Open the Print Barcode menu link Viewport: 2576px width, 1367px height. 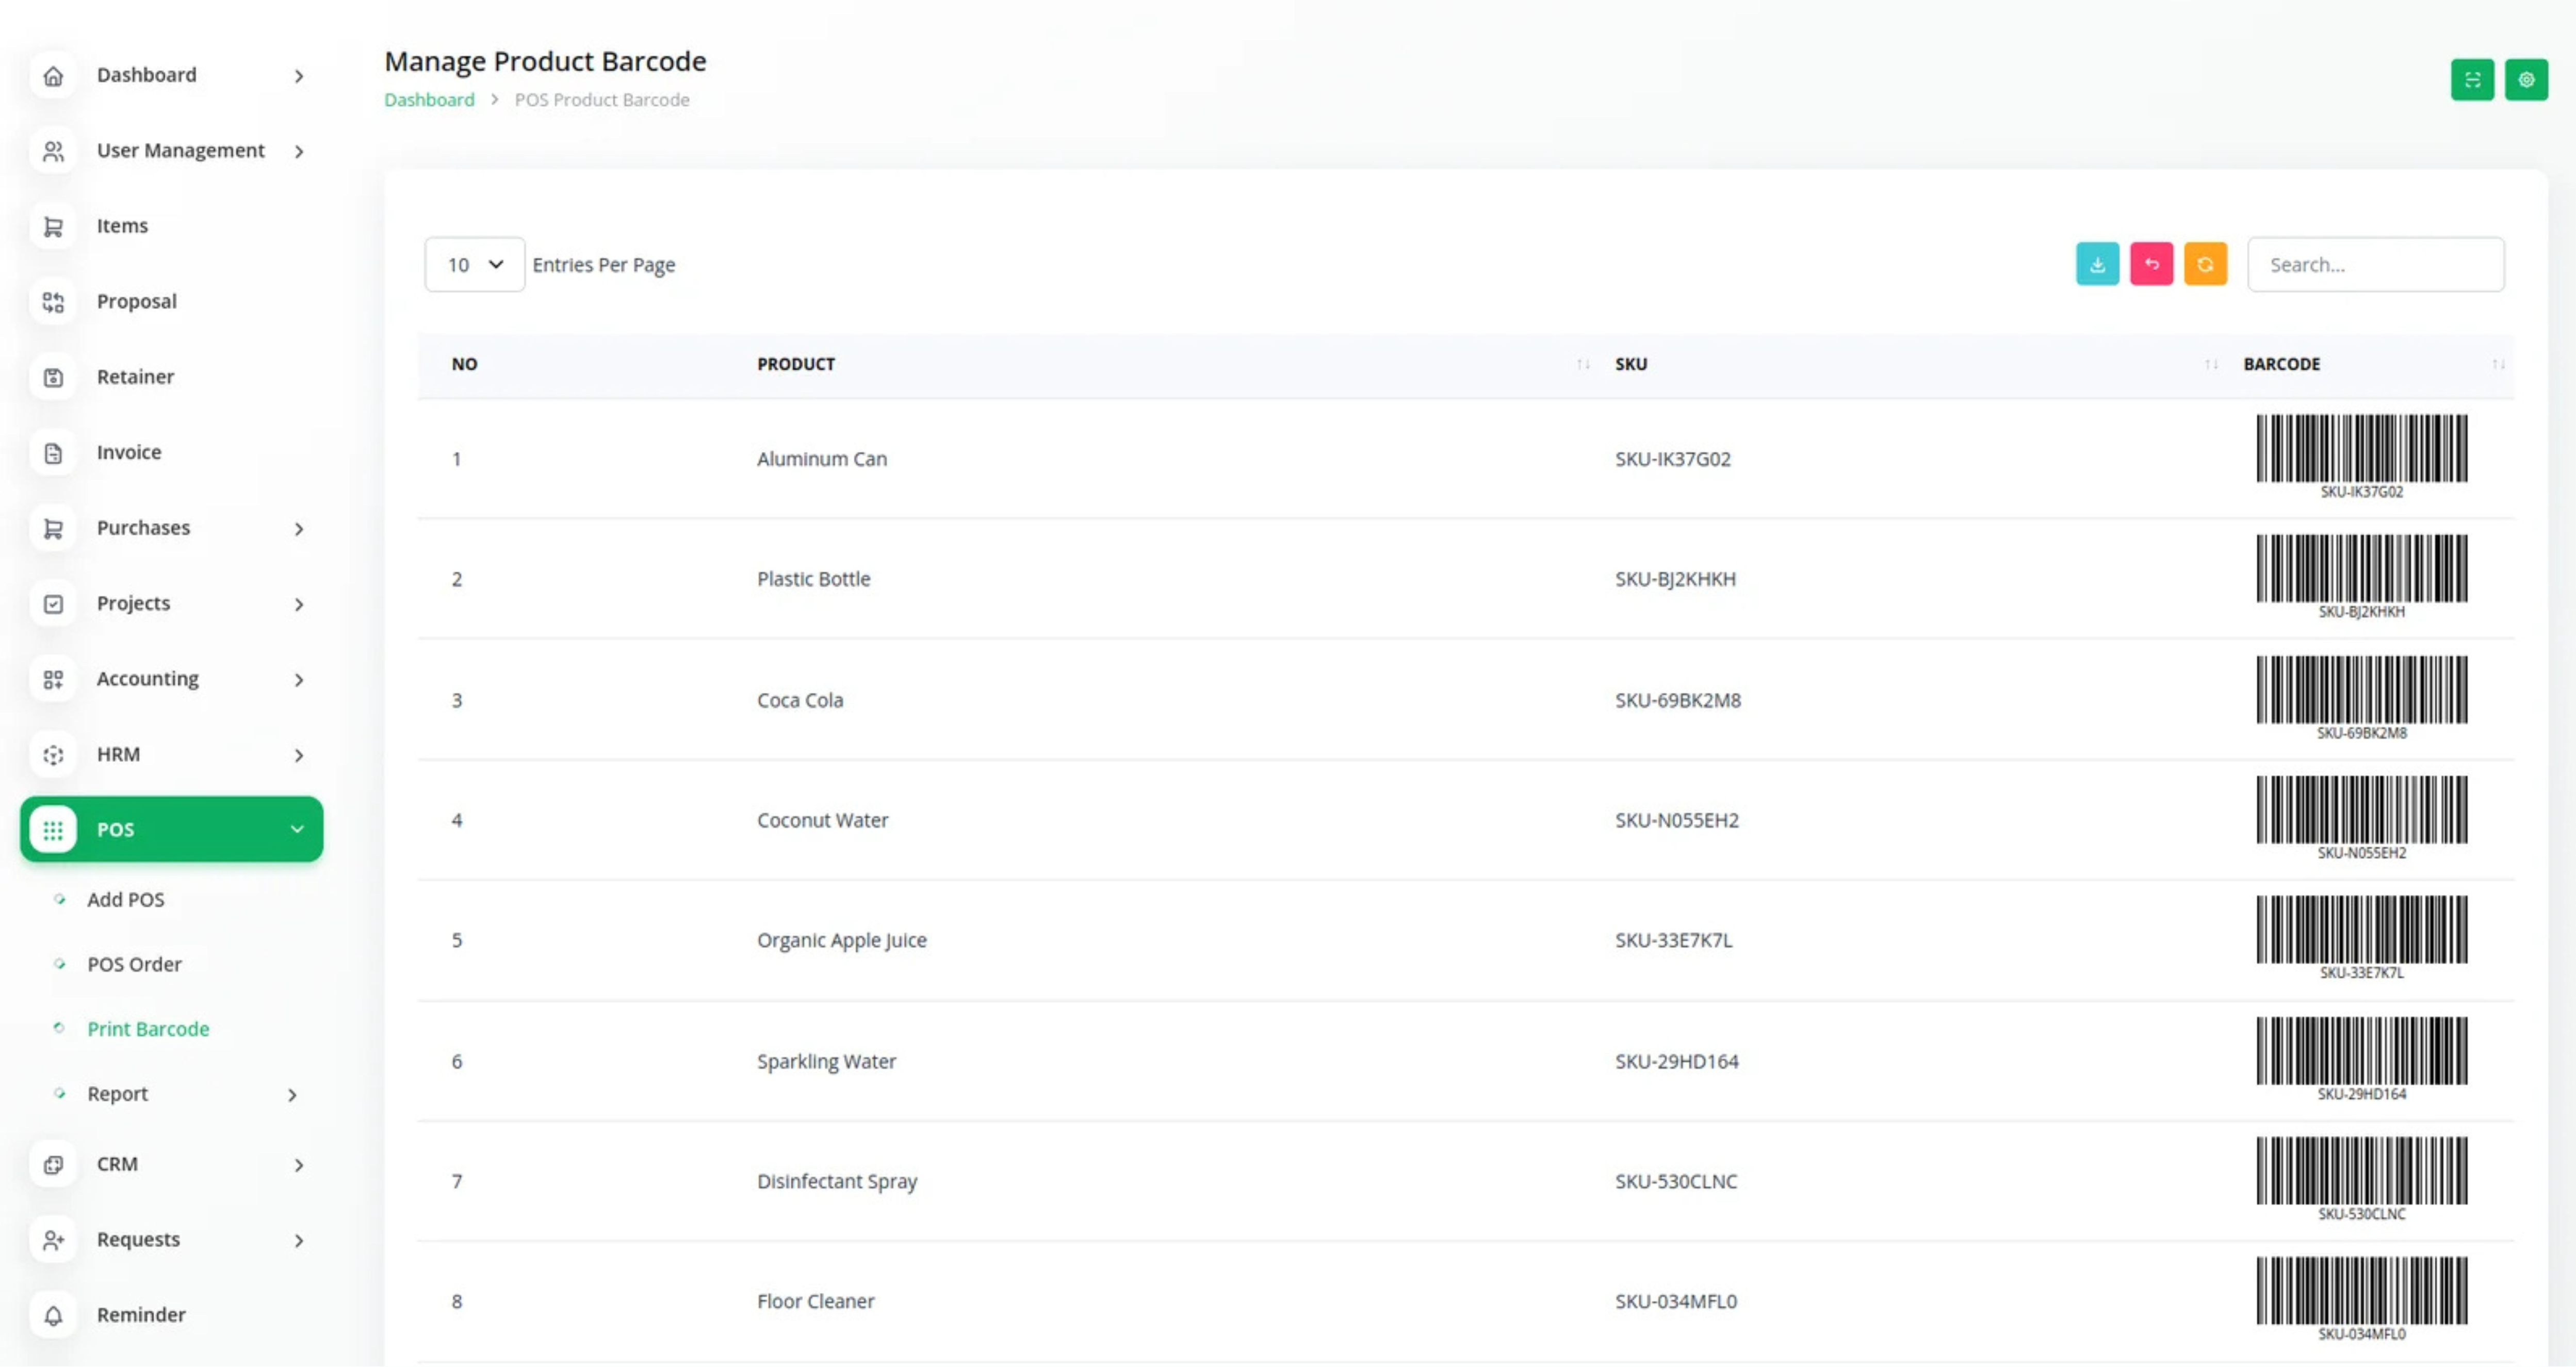148,1029
